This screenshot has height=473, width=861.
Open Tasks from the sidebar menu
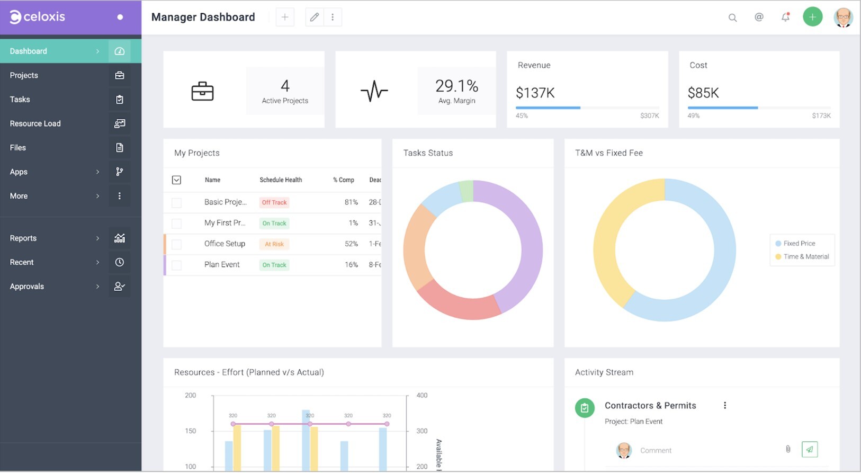tap(20, 100)
